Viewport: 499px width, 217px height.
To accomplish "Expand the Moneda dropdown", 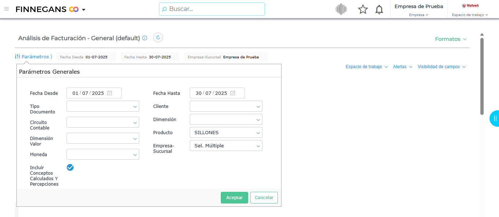I will point(103,154).
